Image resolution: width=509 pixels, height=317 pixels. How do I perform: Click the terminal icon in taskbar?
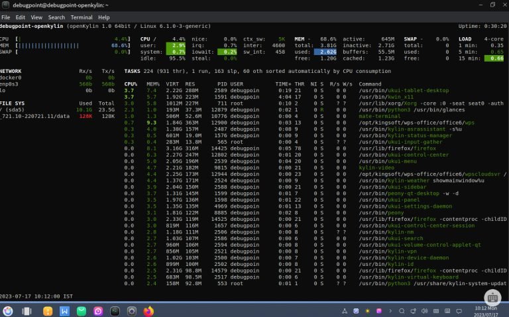coord(115,310)
